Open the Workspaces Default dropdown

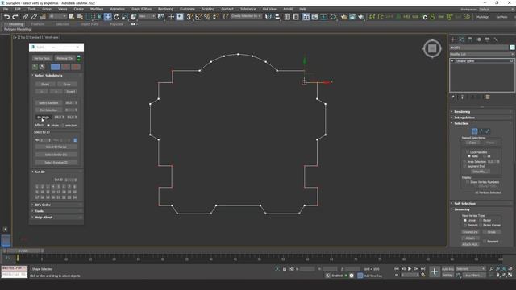pyautogui.click(x=496, y=9)
